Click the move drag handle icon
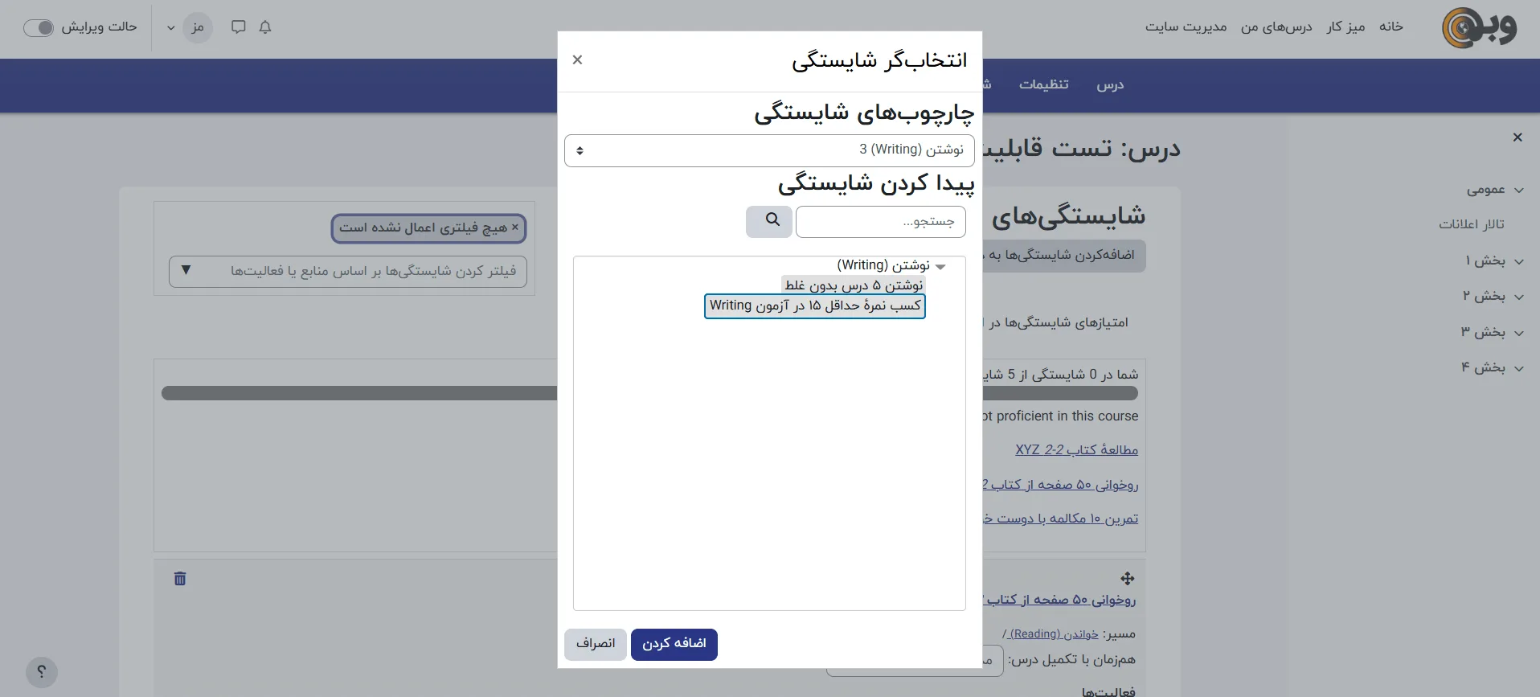Image resolution: width=1540 pixels, height=697 pixels. point(1128,579)
